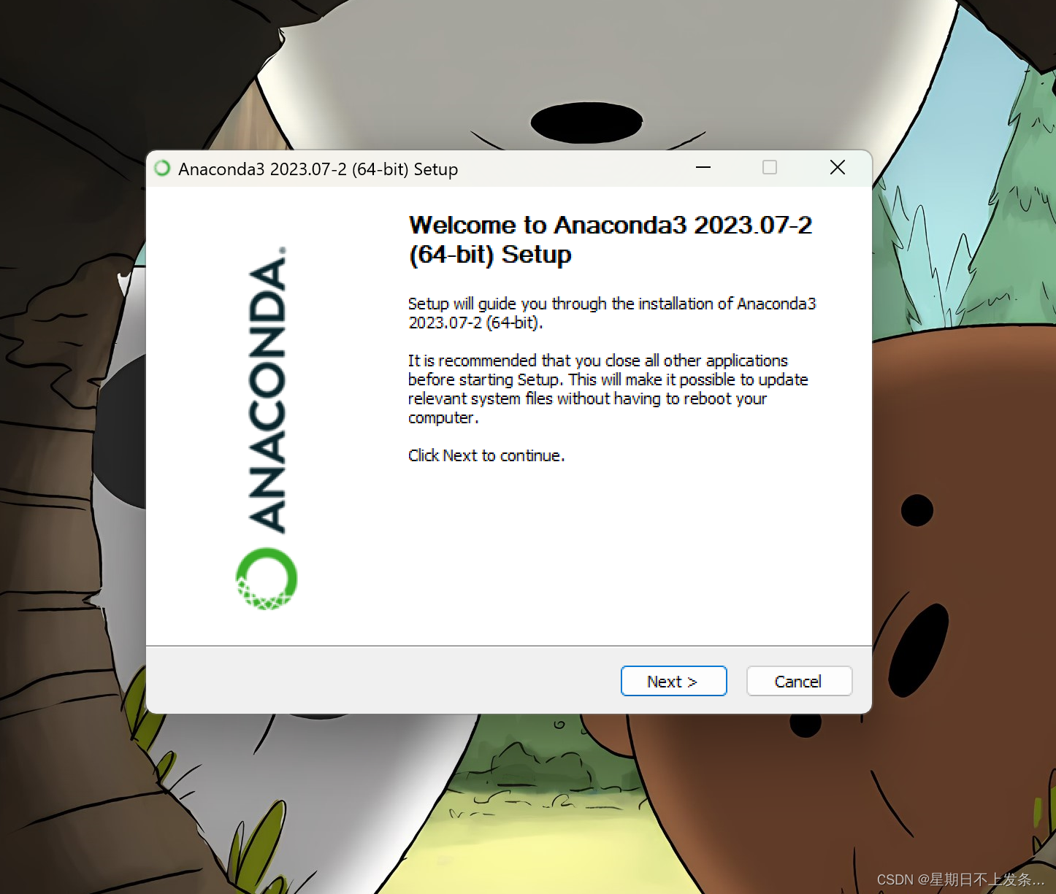Click the 'Click Next to continue.' text
The width and height of the screenshot is (1056, 894).
click(x=486, y=455)
